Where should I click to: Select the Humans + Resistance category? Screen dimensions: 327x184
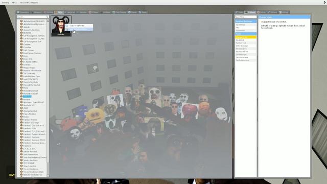click(32, 71)
